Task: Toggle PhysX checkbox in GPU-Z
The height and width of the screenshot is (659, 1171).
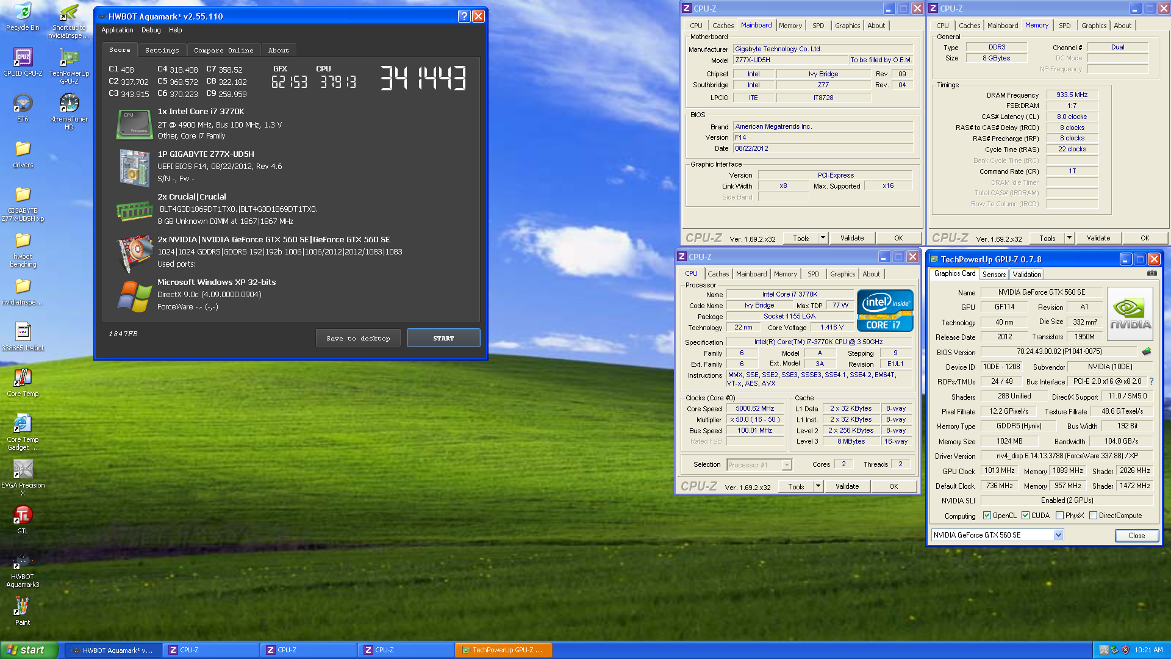Action: click(x=1059, y=516)
